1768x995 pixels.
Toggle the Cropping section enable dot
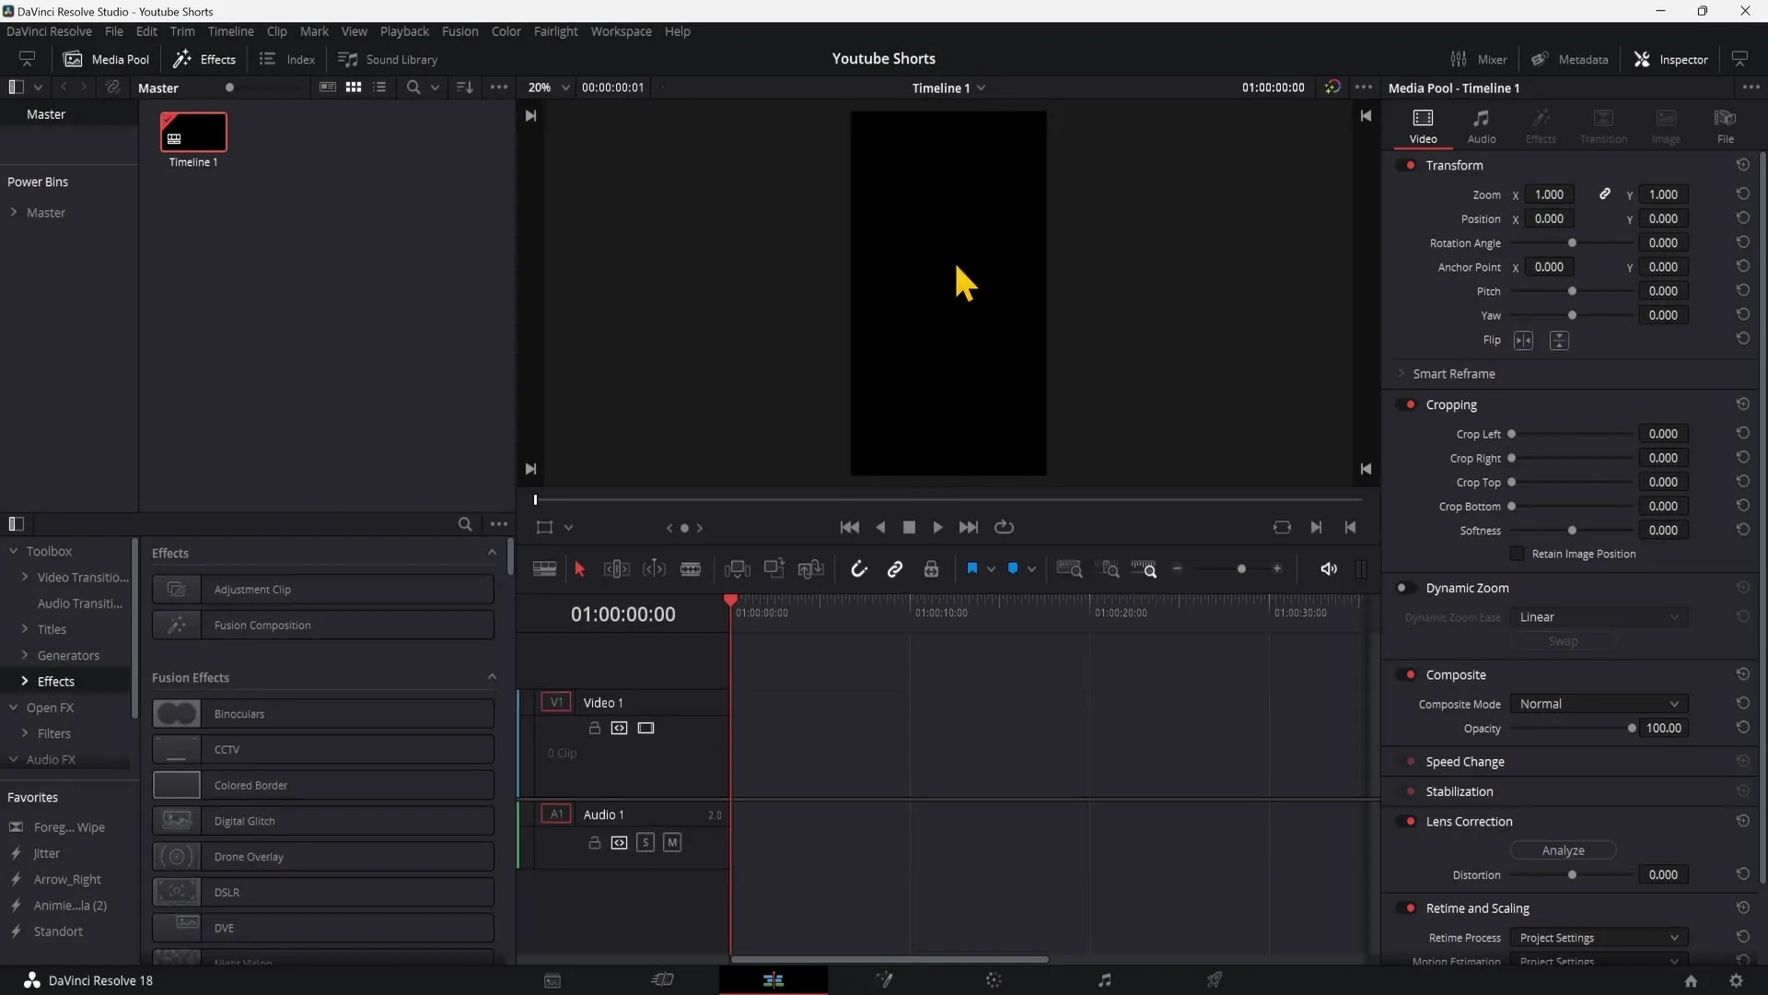pos(1411,404)
